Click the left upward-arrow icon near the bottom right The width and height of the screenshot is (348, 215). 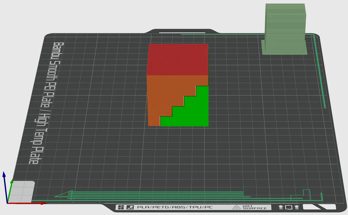[x=281, y=207]
